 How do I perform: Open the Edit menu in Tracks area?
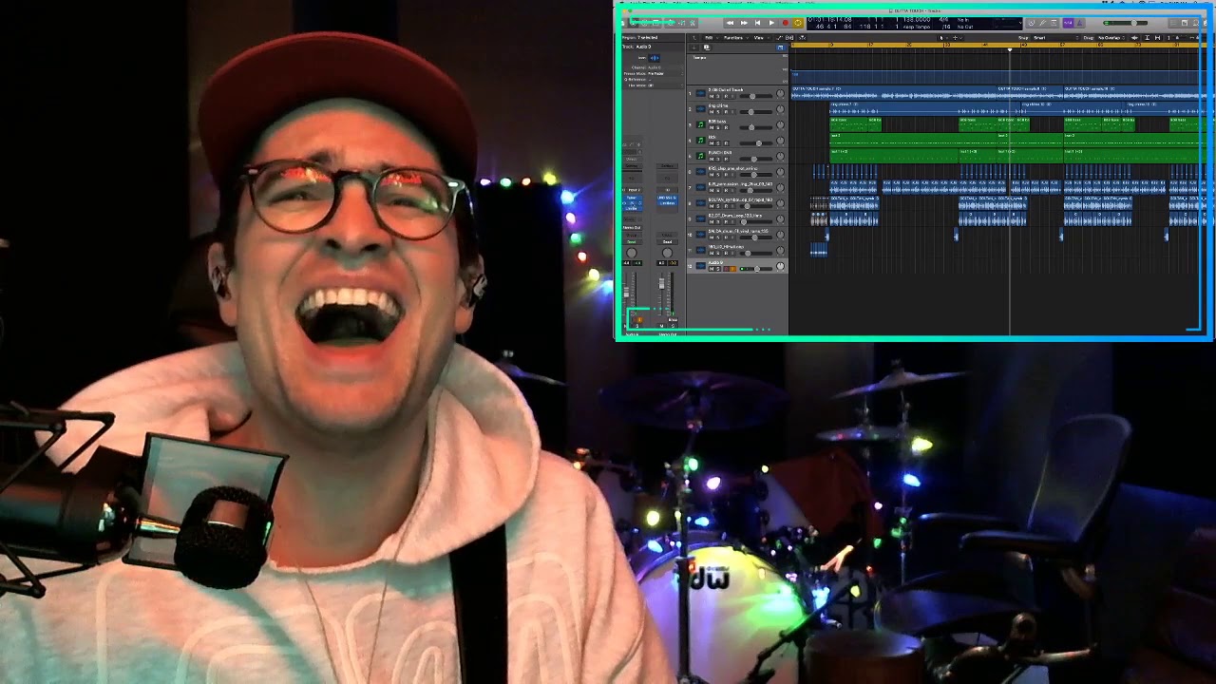point(709,38)
